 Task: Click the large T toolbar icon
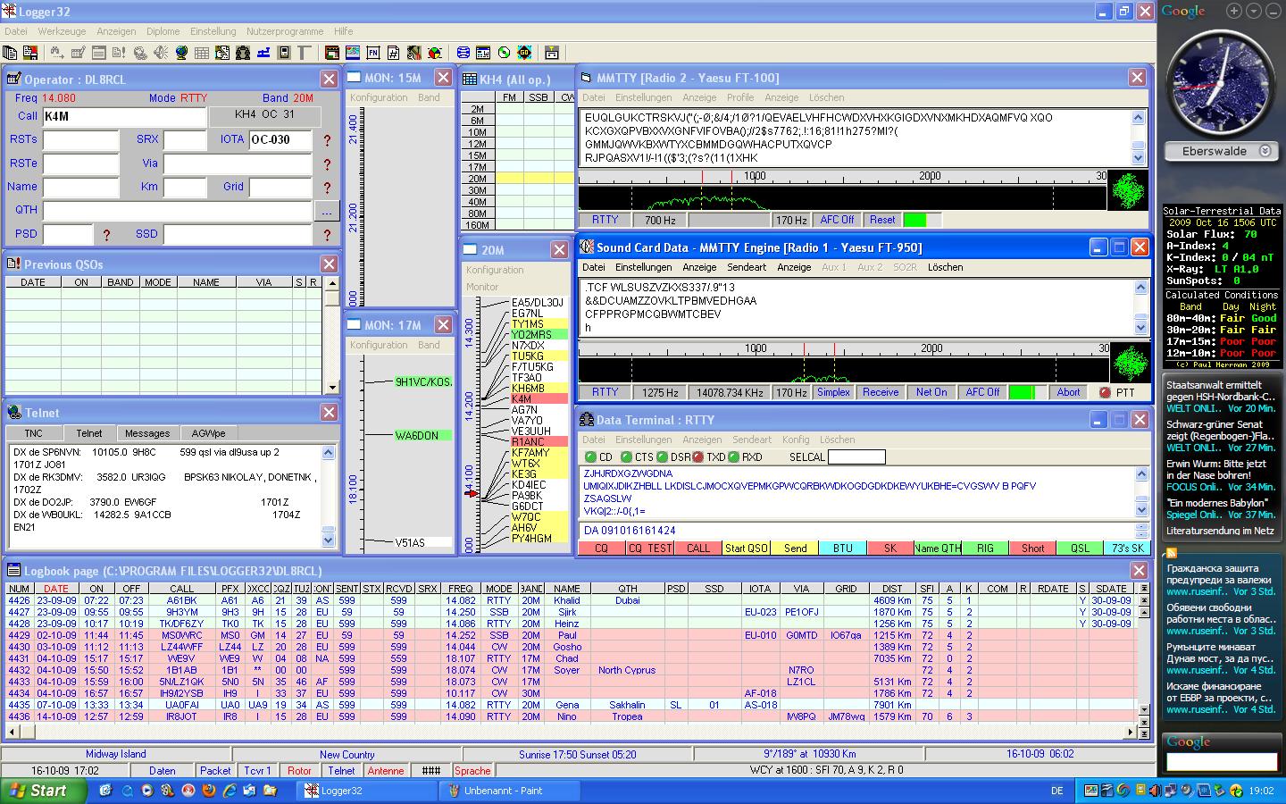tap(304, 53)
